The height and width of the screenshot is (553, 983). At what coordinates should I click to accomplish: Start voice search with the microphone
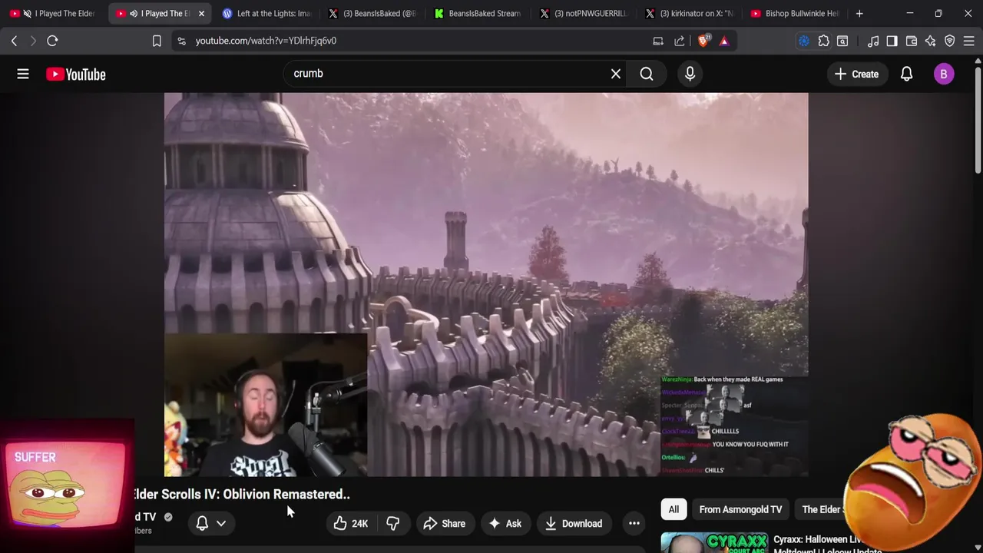point(690,74)
